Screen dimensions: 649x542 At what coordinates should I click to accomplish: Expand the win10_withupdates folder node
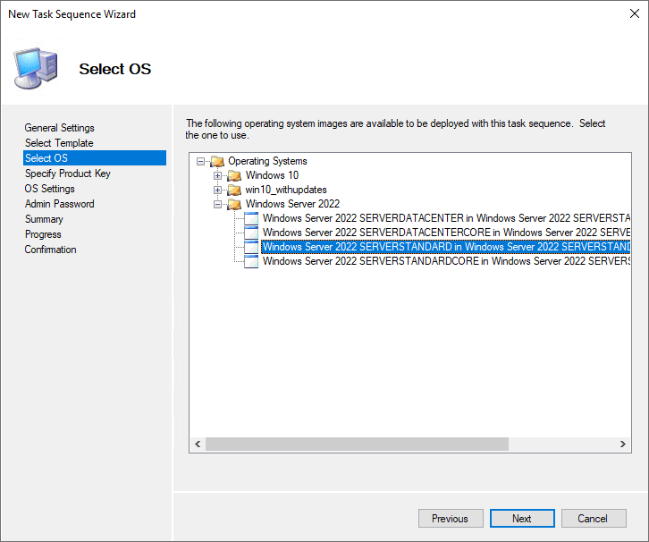218,190
